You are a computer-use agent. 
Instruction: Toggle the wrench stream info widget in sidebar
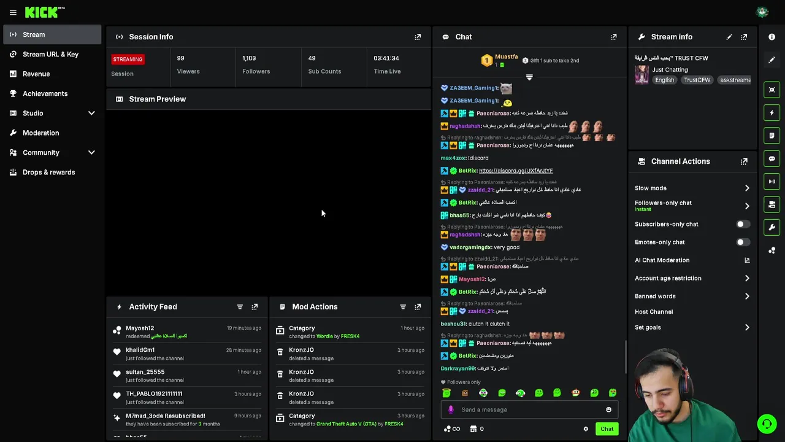click(x=772, y=227)
